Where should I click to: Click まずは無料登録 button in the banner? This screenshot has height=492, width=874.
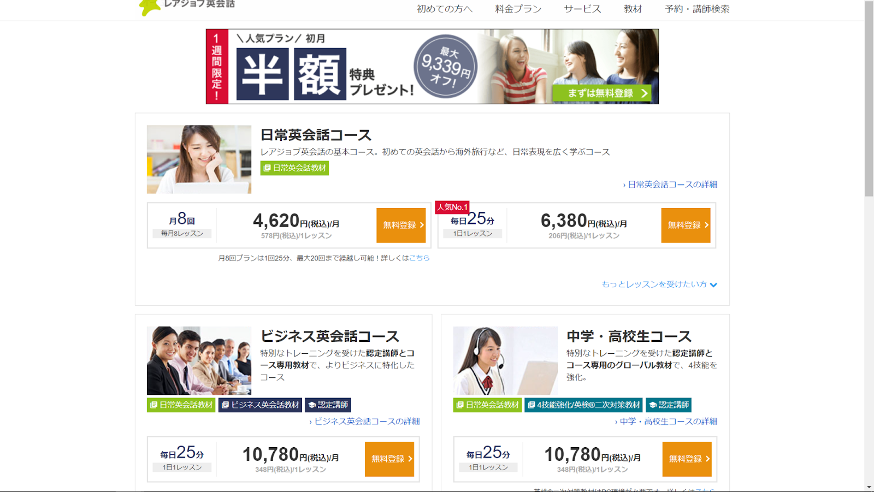[x=602, y=93]
